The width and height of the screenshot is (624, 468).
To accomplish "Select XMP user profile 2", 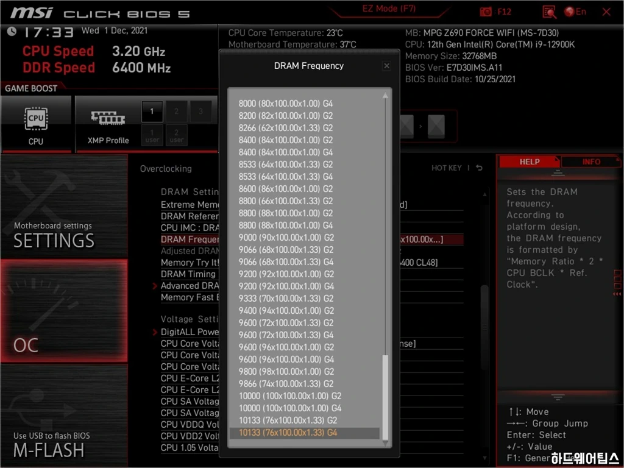I will click(x=176, y=135).
